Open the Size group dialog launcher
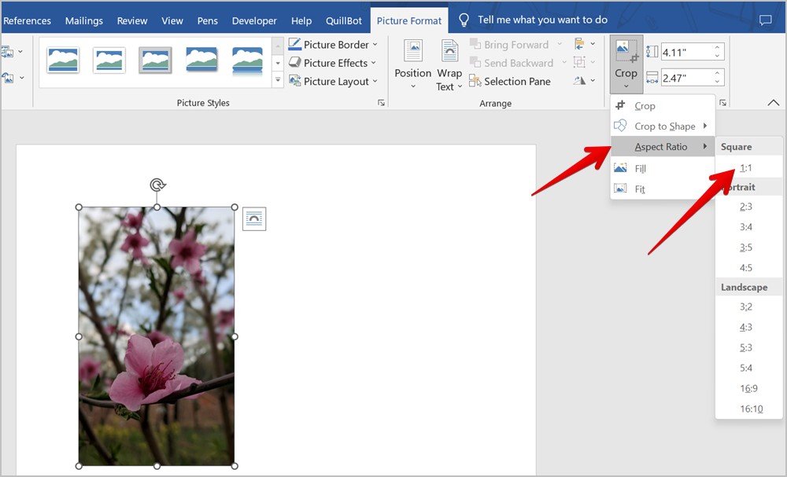 tap(722, 103)
